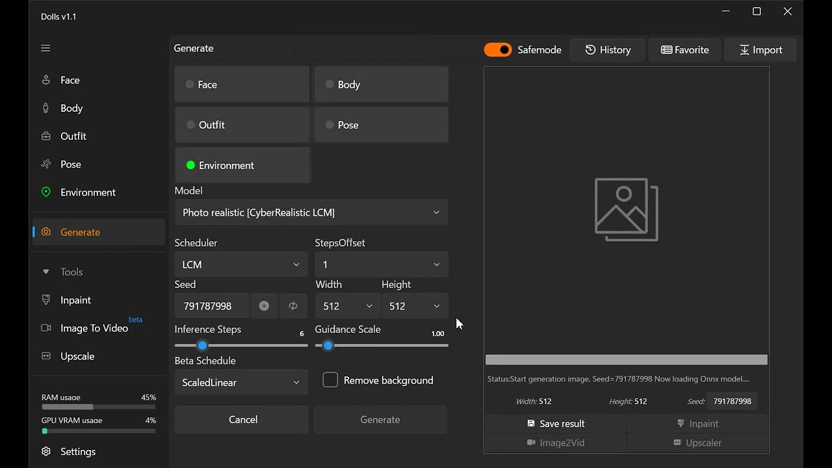
Task: Click the Favorite button
Action: click(x=684, y=49)
